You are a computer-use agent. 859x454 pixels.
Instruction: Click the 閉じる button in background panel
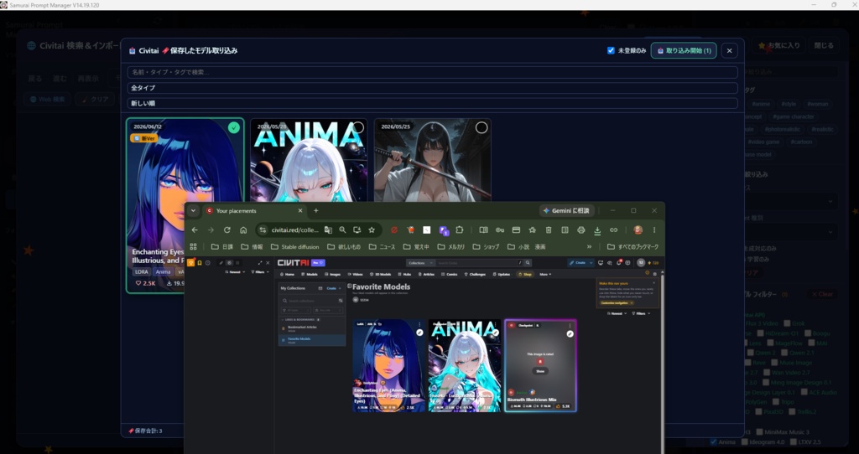pyautogui.click(x=824, y=45)
